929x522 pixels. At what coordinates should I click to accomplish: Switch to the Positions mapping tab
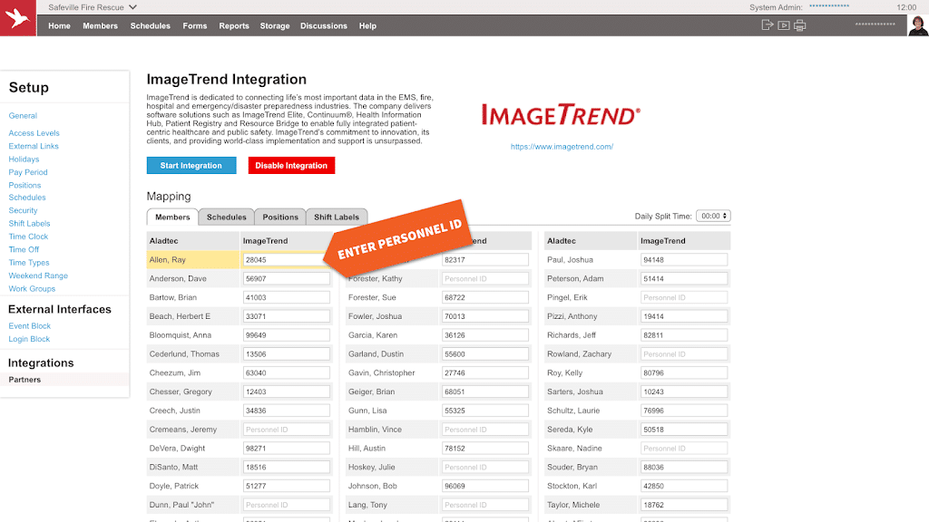point(280,217)
